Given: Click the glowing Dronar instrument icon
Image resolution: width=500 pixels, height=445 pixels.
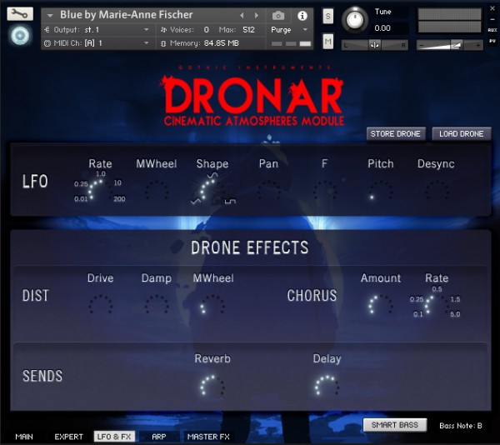Looking at the screenshot, I should pos(20,35).
